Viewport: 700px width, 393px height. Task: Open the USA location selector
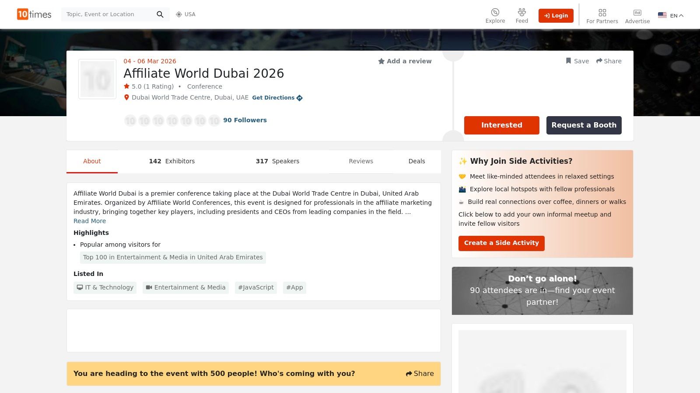click(185, 14)
